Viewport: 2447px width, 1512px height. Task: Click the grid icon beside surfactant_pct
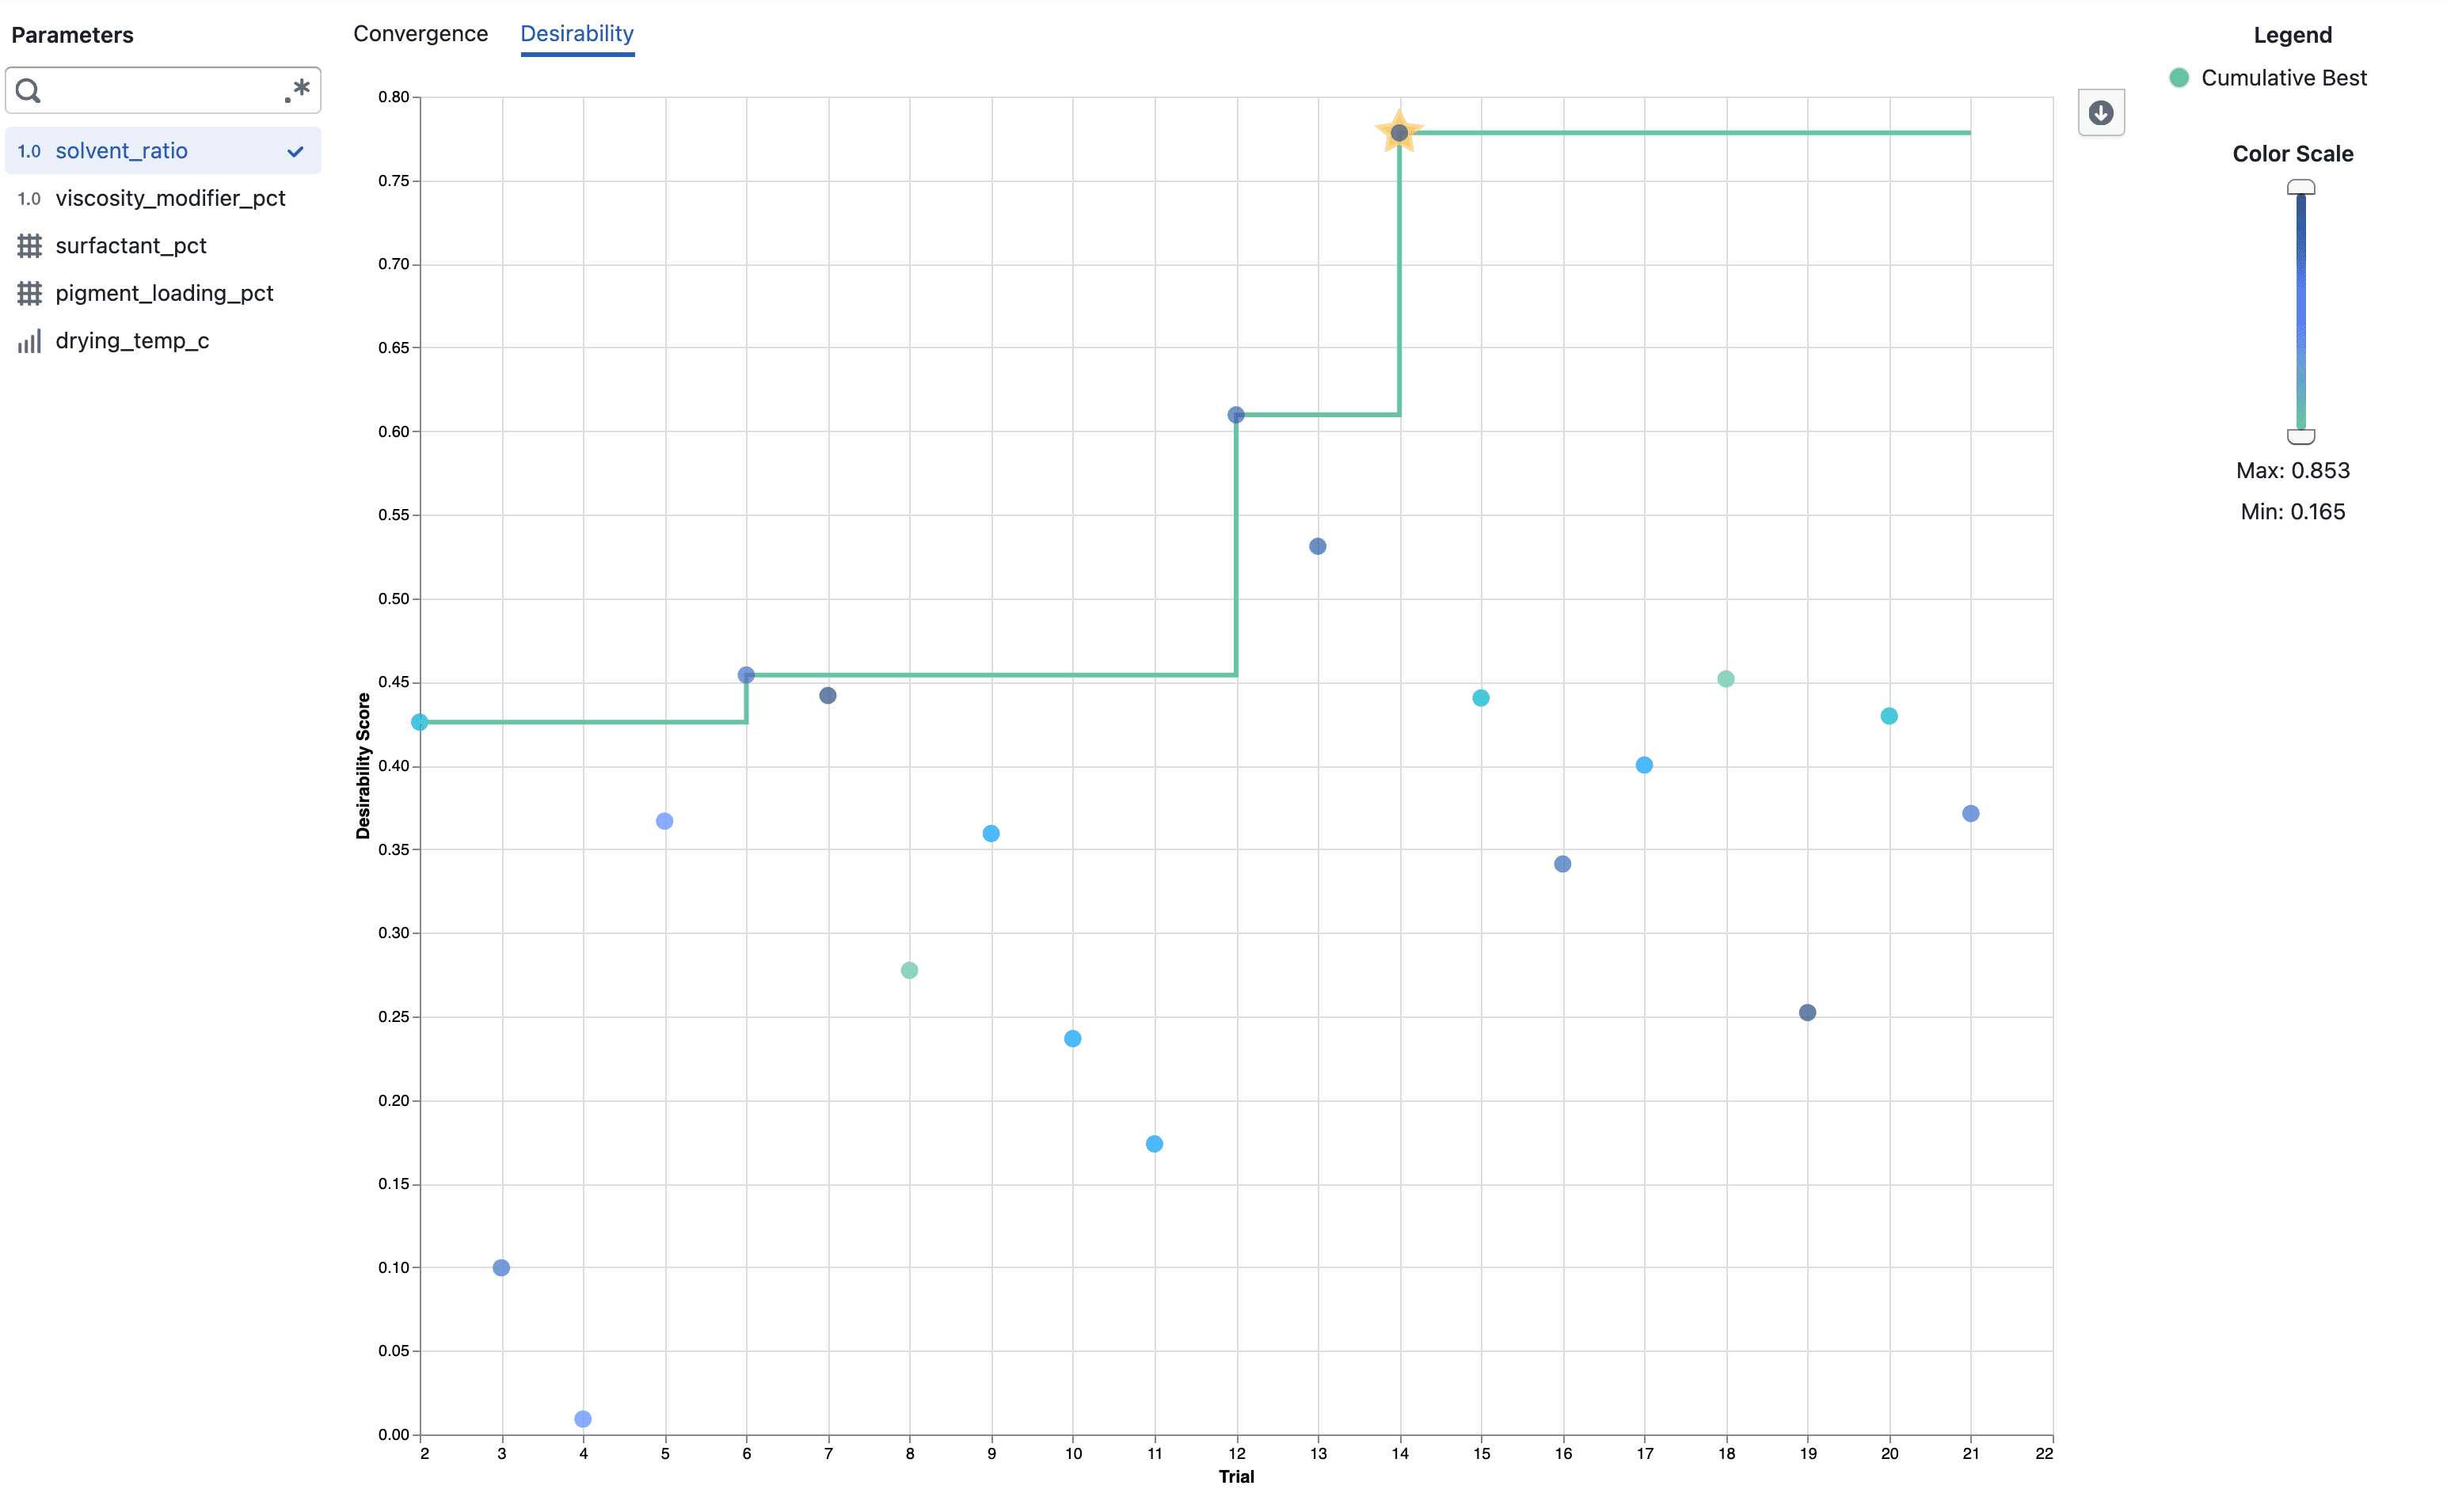29,246
